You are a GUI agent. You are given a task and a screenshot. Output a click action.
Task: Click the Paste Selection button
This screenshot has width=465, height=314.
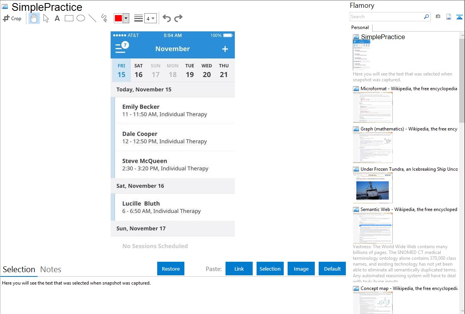tap(270, 269)
